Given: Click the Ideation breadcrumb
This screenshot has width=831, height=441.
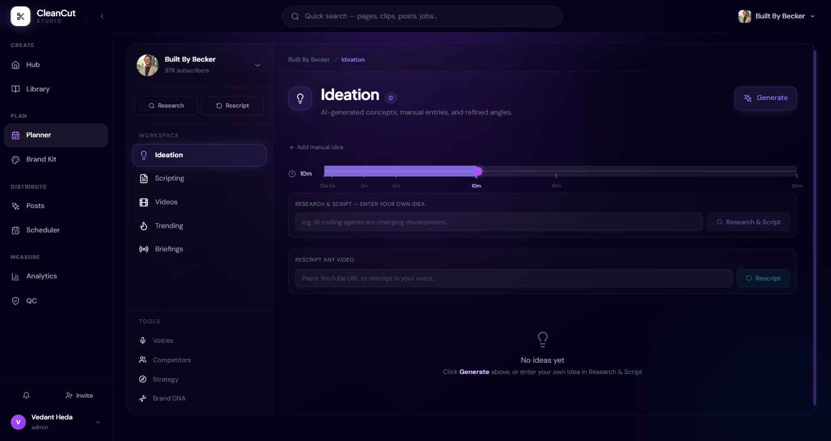Looking at the screenshot, I should point(353,59).
